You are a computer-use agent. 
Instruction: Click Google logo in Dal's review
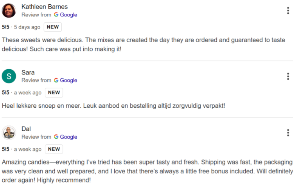tap(65, 137)
